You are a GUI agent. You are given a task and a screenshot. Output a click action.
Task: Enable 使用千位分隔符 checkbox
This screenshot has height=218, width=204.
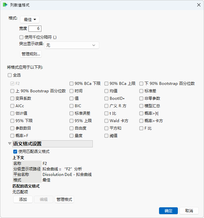(x=21, y=37)
